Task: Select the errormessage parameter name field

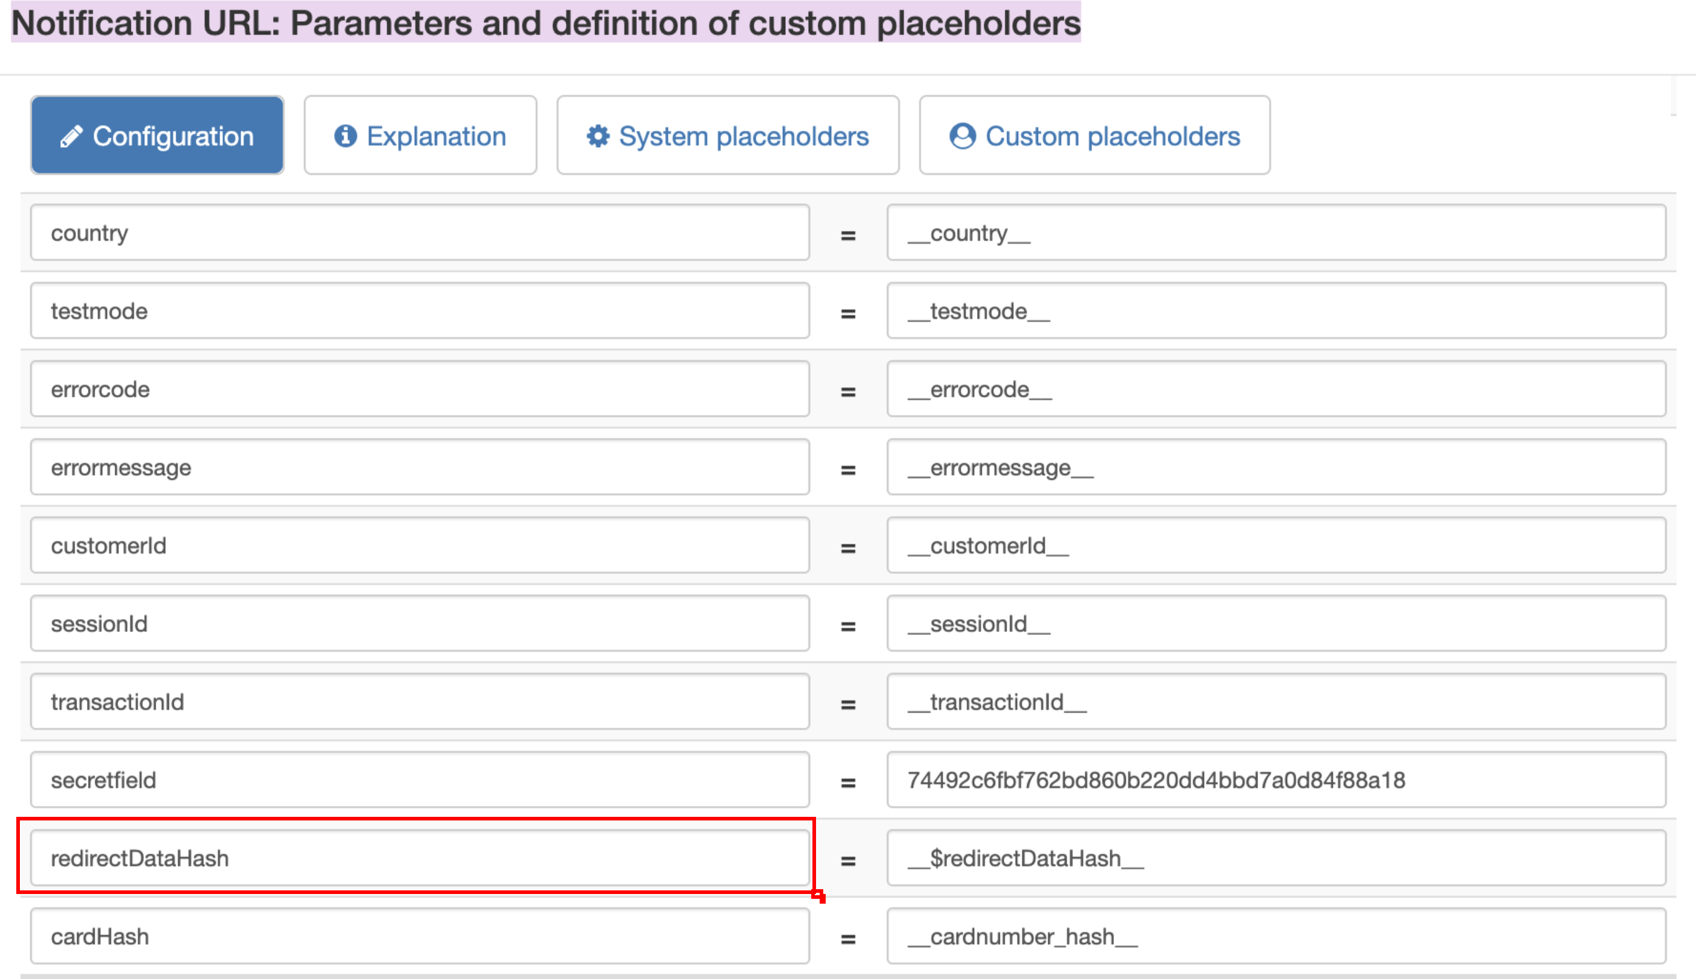Action: point(420,467)
